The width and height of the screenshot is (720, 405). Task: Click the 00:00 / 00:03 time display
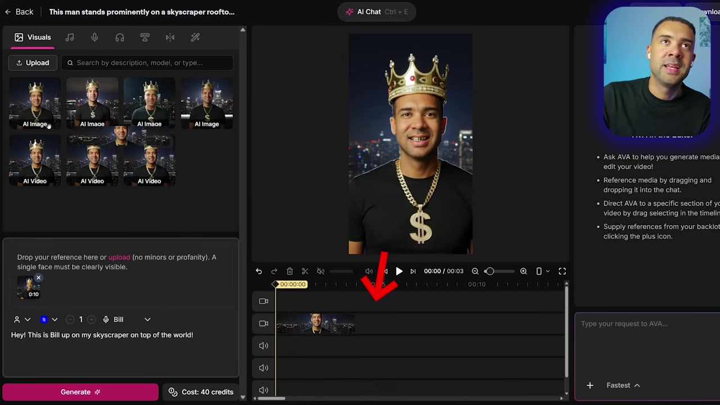[444, 271]
